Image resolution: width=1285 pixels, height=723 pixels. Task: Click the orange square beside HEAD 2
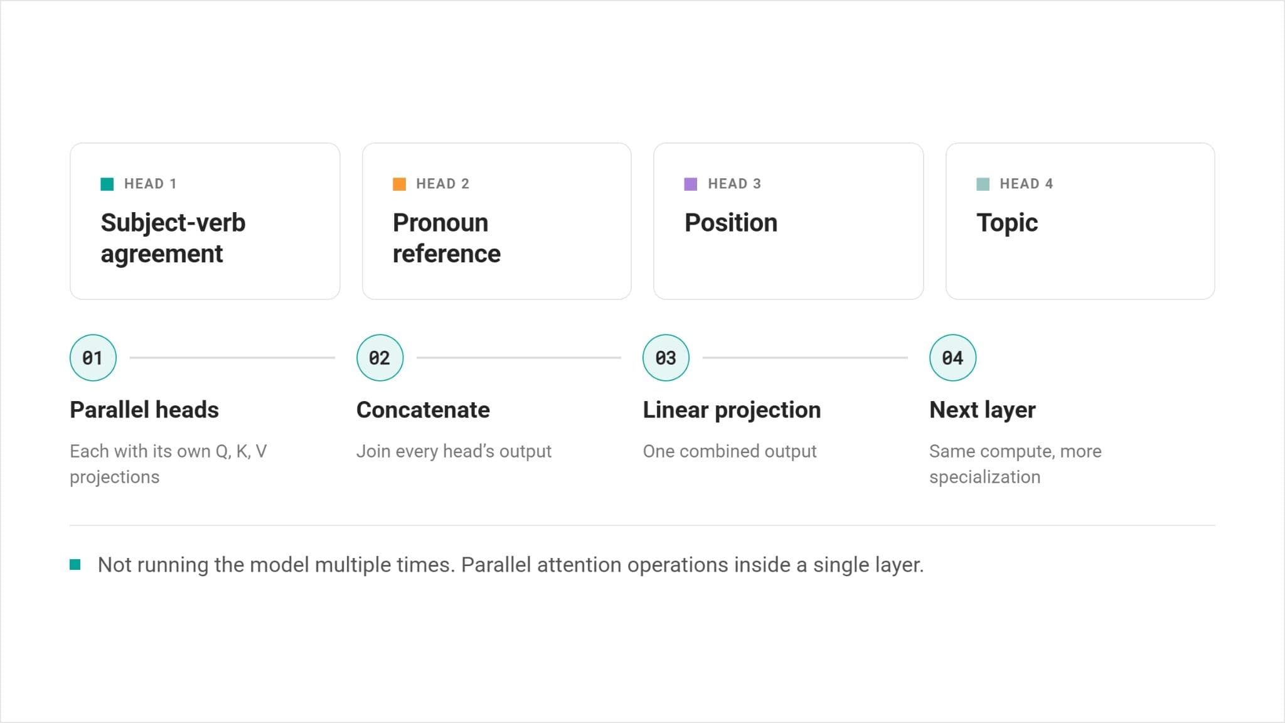click(x=399, y=184)
